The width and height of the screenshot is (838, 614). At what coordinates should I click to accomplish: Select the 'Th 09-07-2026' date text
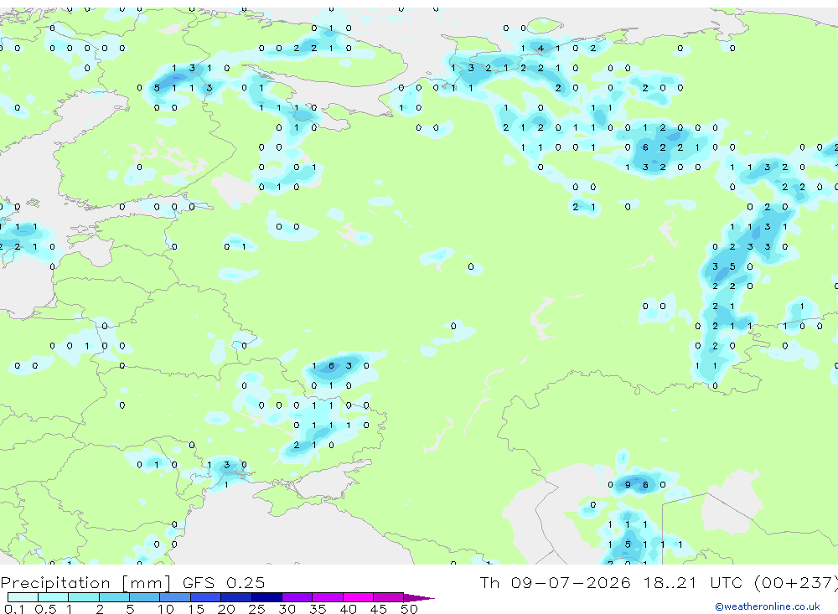point(555,582)
